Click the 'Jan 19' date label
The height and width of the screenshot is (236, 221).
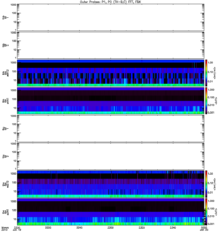click(17, 230)
